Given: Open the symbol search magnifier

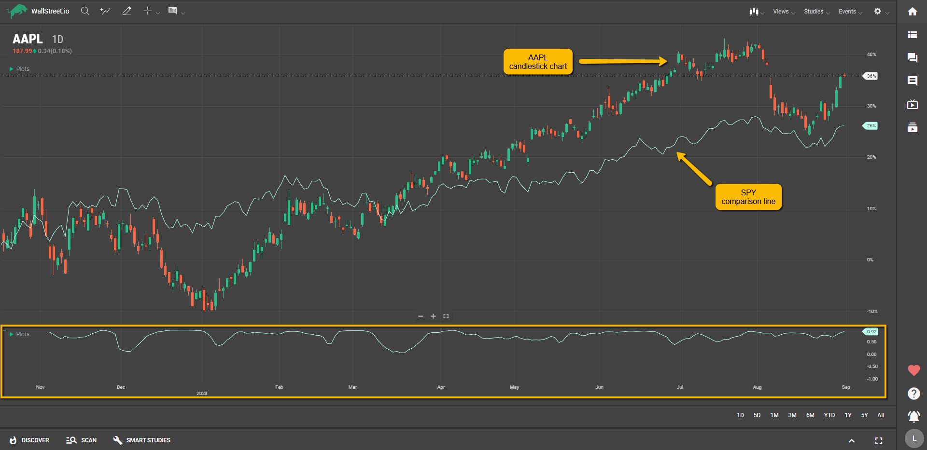Looking at the screenshot, I should pyautogui.click(x=85, y=11).
